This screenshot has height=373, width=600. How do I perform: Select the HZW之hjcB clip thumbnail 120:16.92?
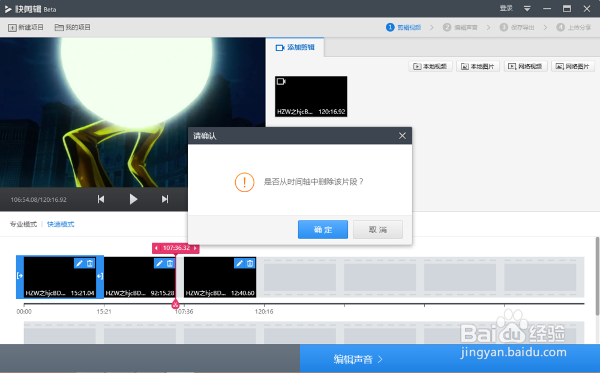311,97
